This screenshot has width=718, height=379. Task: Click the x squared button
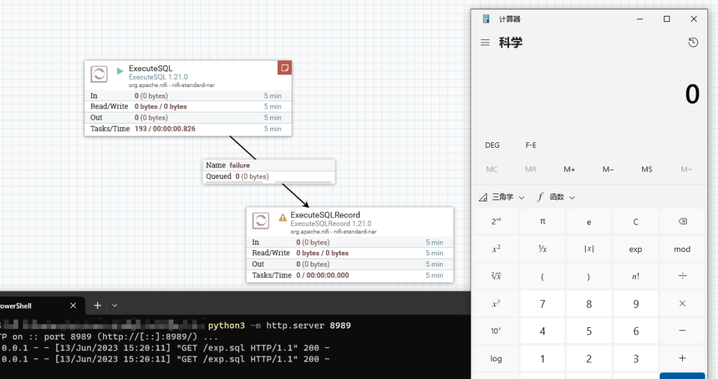[496, 249]
